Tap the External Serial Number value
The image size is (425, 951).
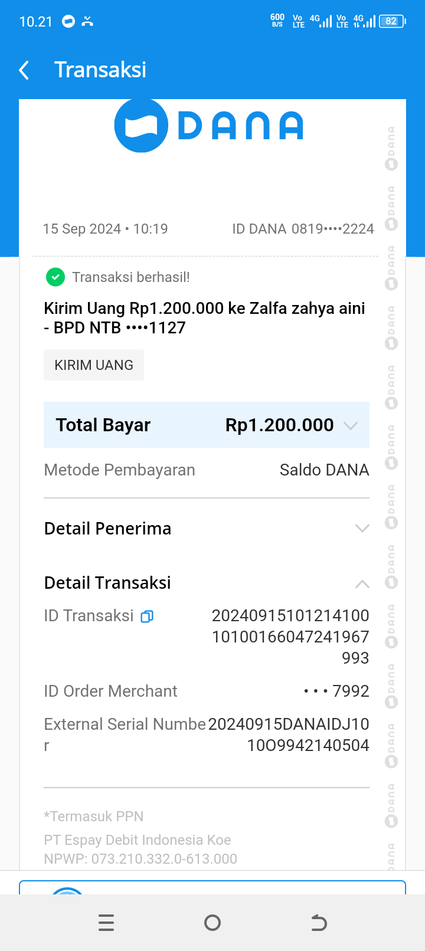point(289,735)
